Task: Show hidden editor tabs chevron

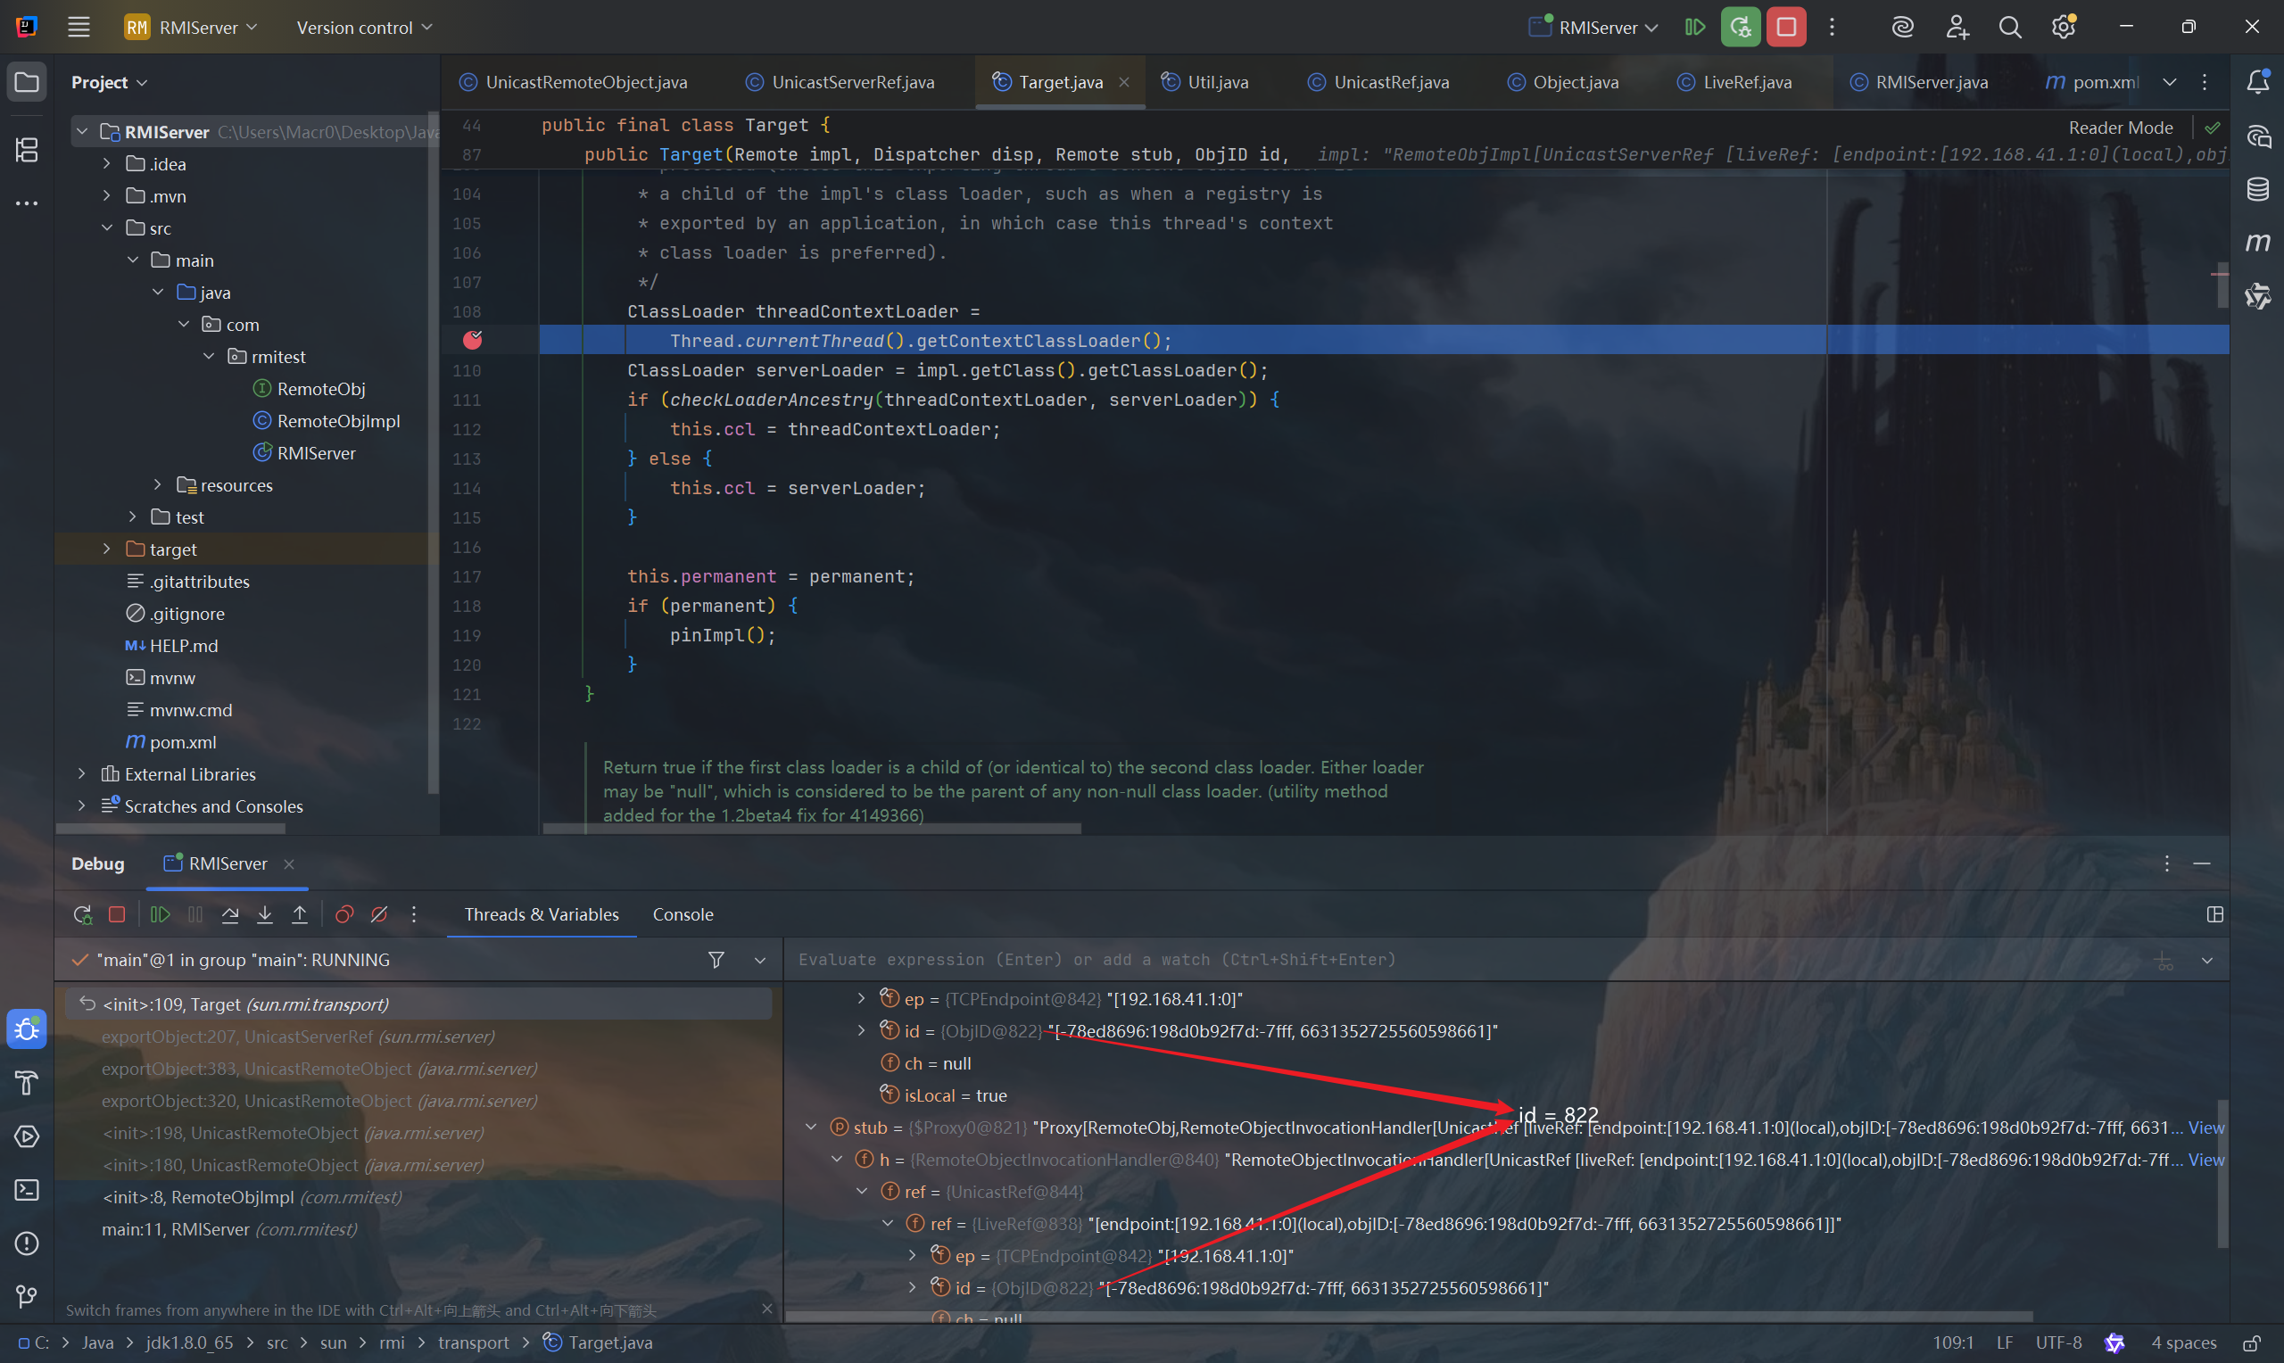Action: [x=2168, y=83]
